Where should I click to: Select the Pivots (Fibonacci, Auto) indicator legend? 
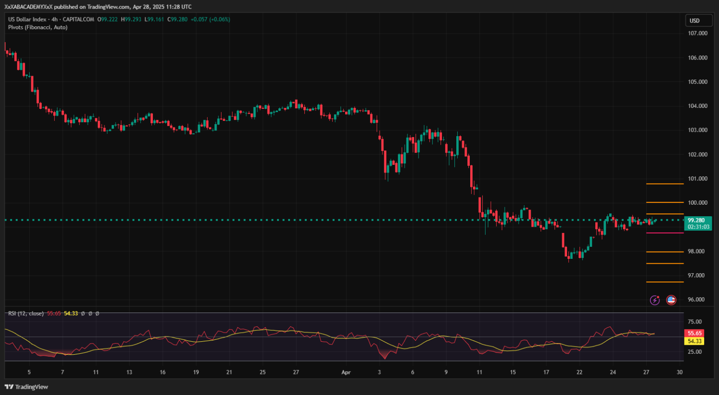[x=38, y=27]
